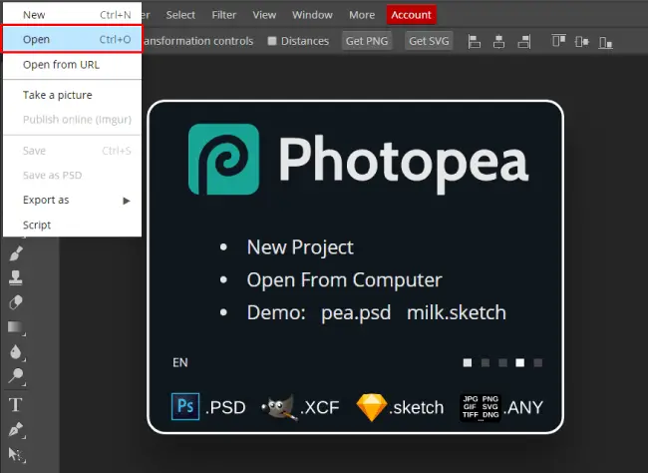Click the GIMP .XCF format icon
Viewport: 648px width, 473px height.
pos(279,407)
